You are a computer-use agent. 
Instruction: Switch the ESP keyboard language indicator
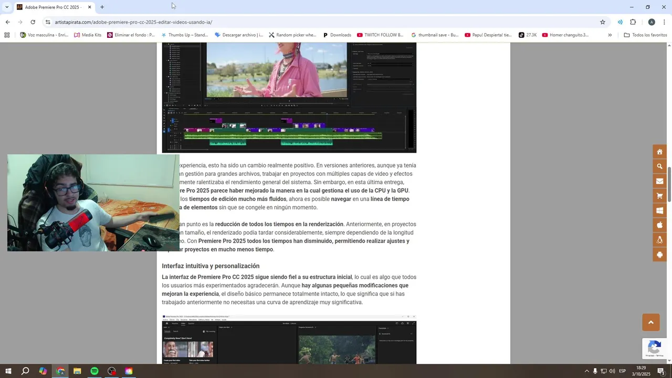pos(622,371)
